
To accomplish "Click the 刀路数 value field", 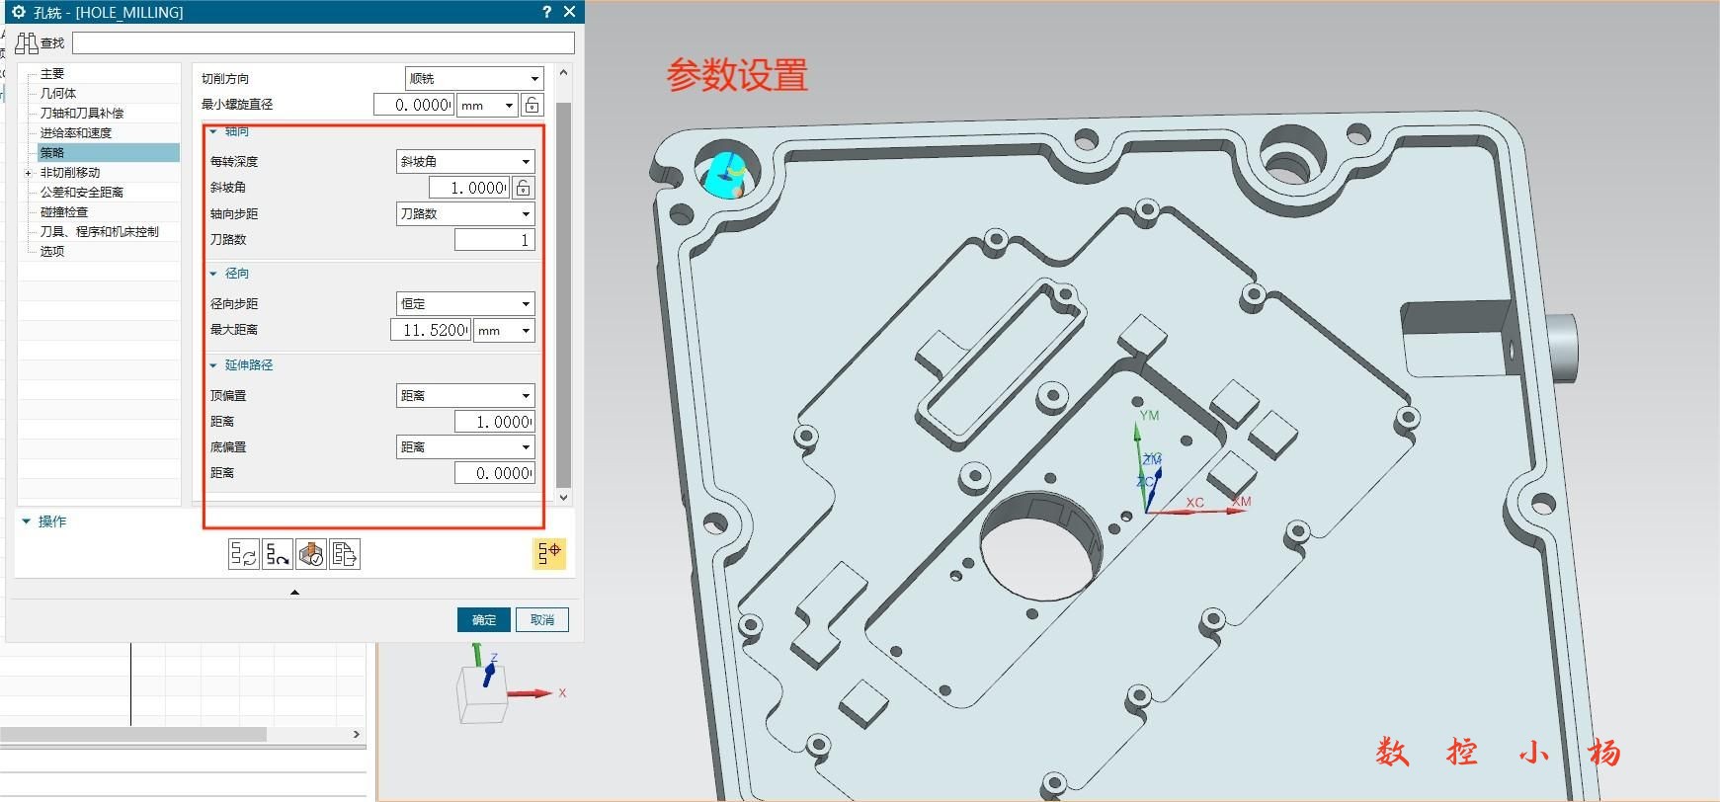I will pyautogui.click(x=494, y=240).
